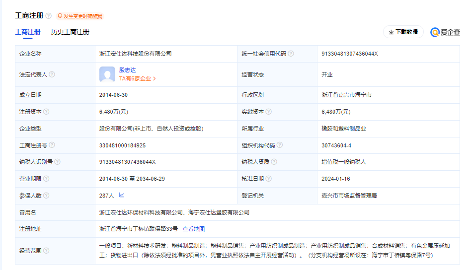469x270 pixels.
Task: Click 嘉兴市市场监督管理局 registration authority
Action: pos(349,196)
